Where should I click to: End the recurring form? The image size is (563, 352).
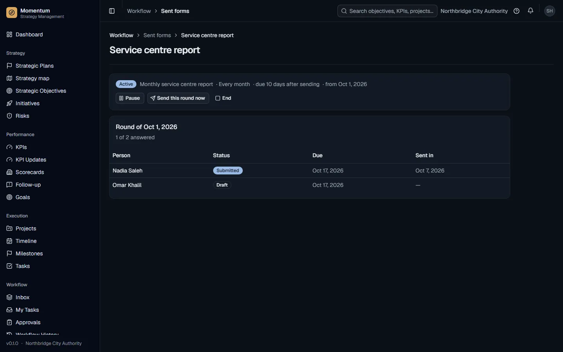coord(223,98)
